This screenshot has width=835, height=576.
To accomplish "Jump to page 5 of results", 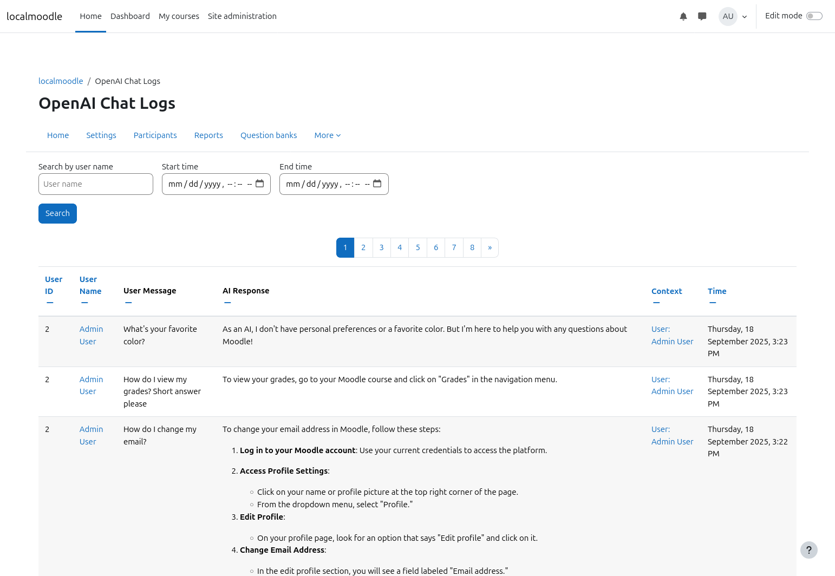I will click(417, 247).
